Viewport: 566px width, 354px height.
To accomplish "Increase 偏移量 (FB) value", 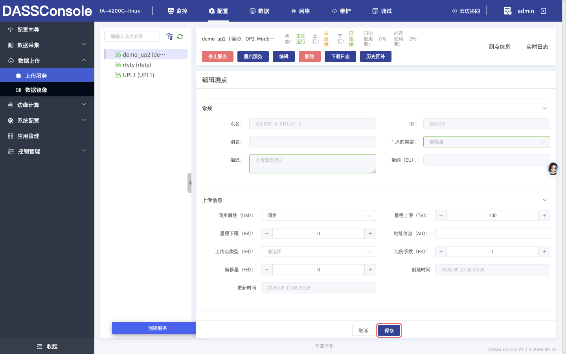I will click(370, 270).
